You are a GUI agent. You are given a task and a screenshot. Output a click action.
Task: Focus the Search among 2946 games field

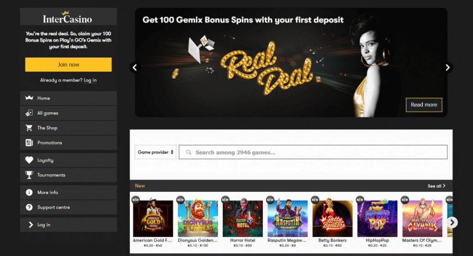313,152
